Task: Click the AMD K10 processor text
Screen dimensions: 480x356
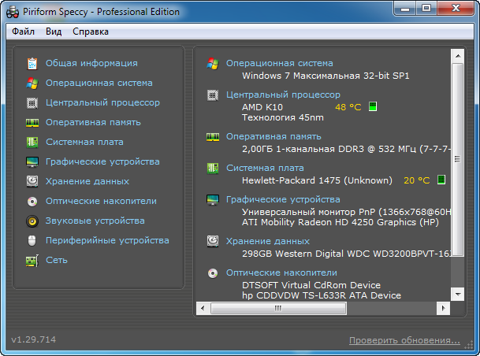Action: pos(262,107)
